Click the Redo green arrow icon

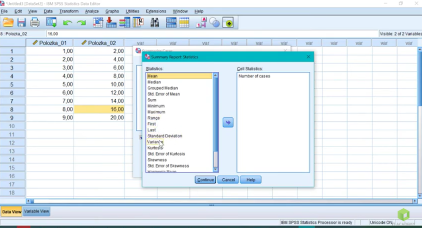(x=81, y=22)
